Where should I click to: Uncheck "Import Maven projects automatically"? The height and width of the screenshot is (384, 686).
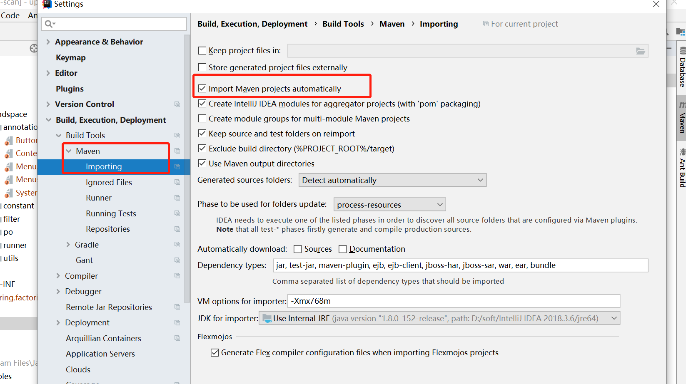click(x=202, y=89)
